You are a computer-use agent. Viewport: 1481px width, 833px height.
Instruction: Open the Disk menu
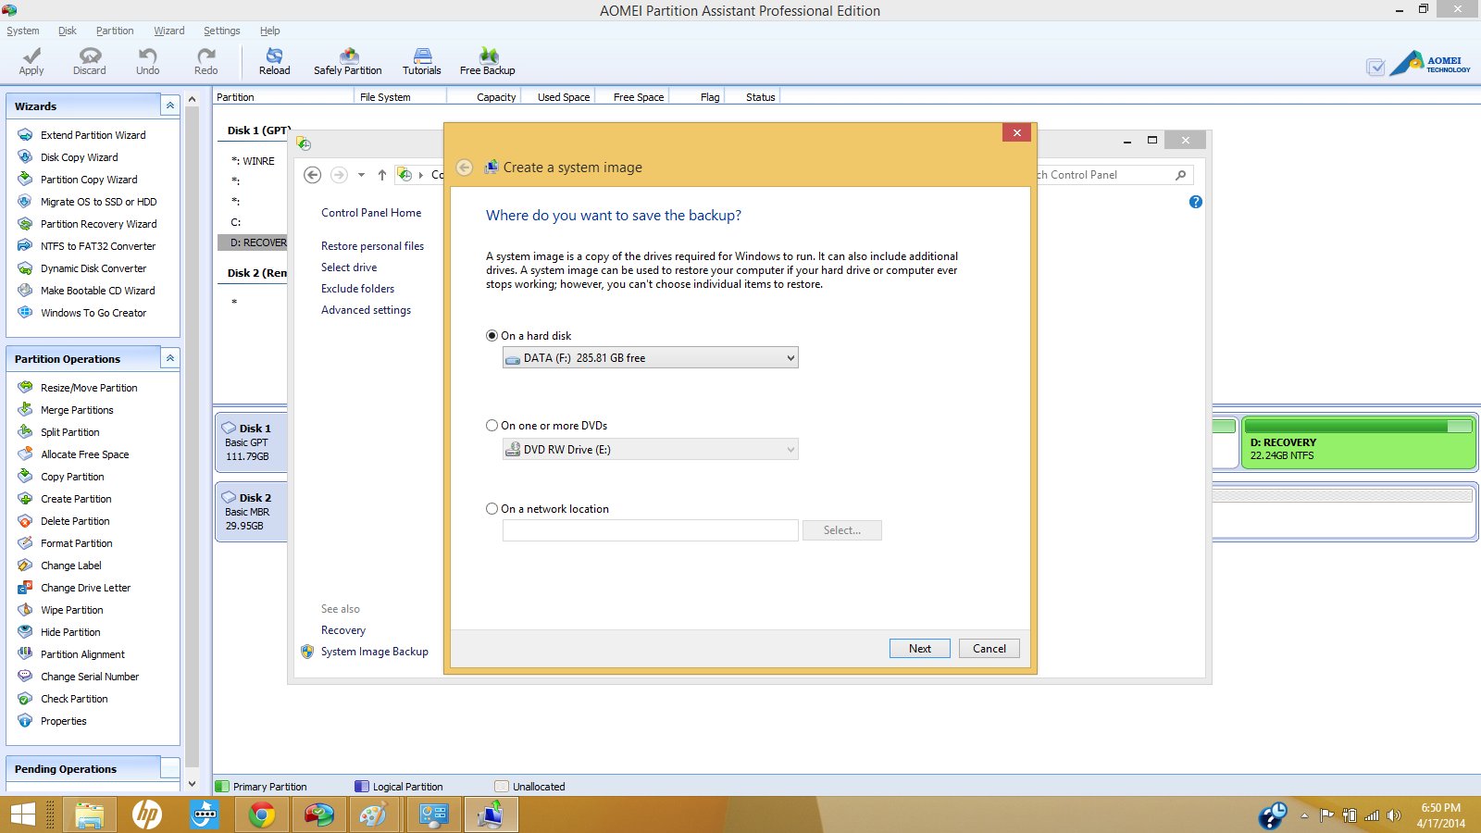[x=68, y=31]
